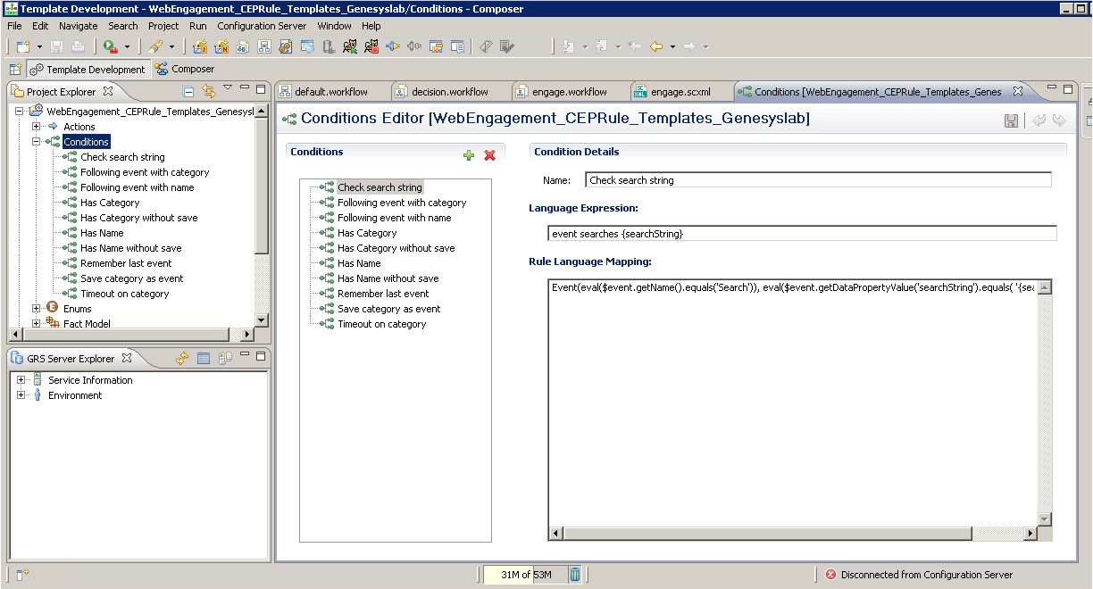This screenshot has width=1093, height=589.
Task: Open the Project Explorer view menu dropdown
Action: coord(228,88)
